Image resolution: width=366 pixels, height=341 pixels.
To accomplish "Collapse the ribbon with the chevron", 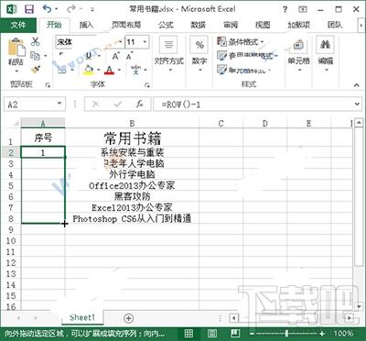I will pos(356,85).
